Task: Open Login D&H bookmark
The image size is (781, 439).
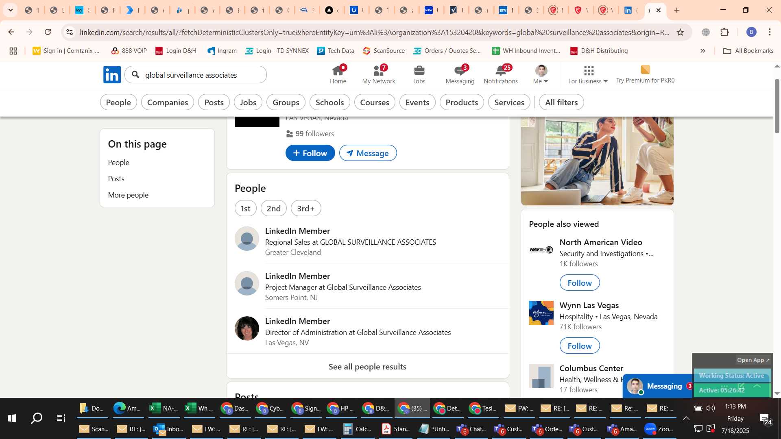Action: point(176,51)
